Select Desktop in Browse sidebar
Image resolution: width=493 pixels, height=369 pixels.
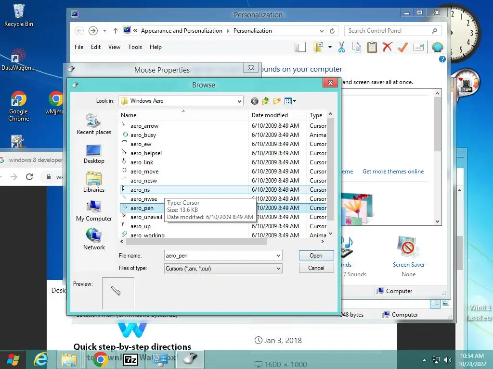[x=94, y=154]
